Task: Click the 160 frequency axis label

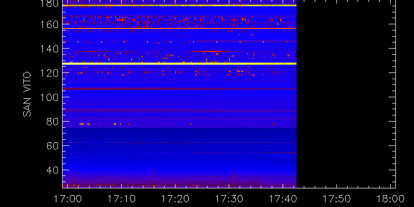Action: (x=49, y=24)
